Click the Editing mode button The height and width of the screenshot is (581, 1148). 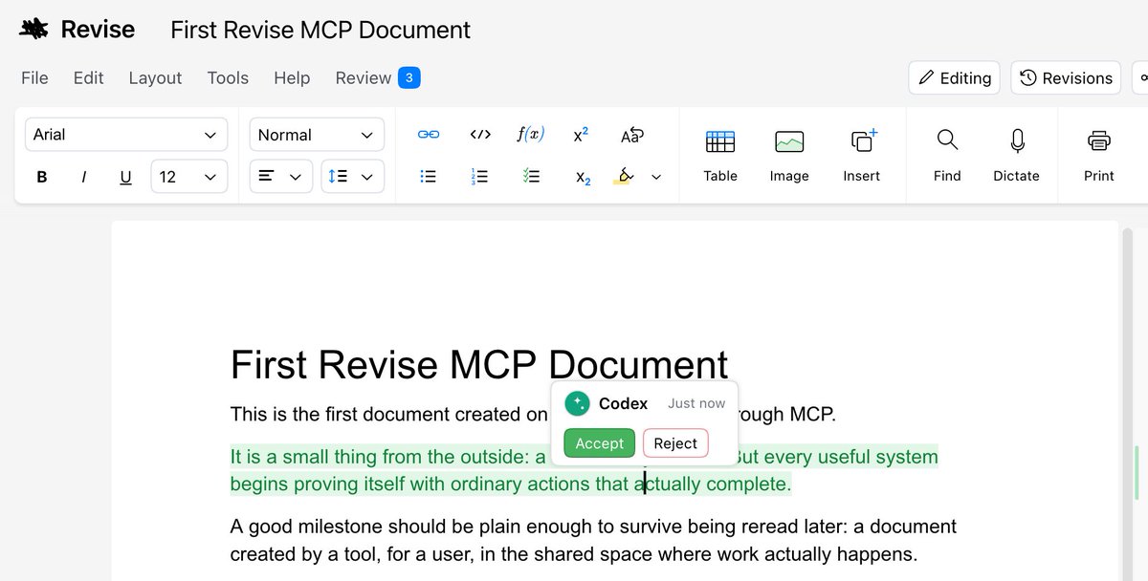(x=955, y=78)
